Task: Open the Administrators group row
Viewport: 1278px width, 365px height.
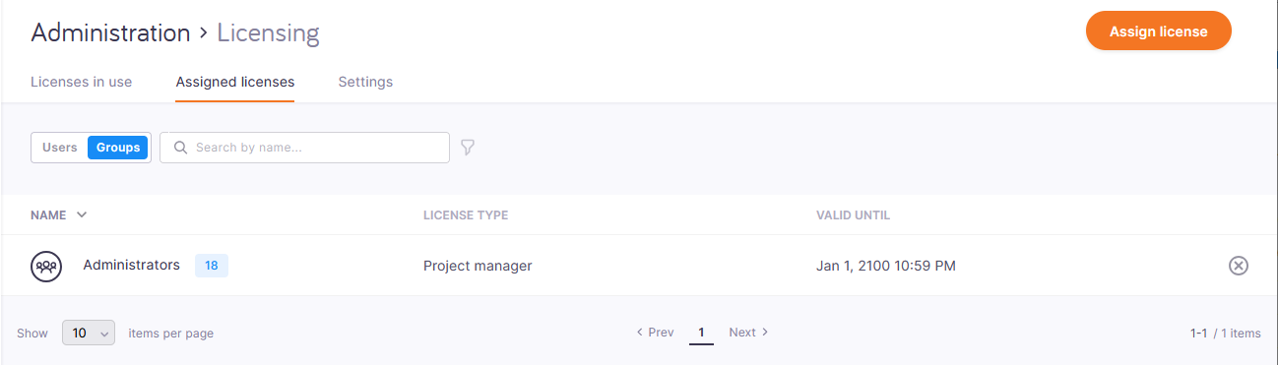Action: pos(639,266)
